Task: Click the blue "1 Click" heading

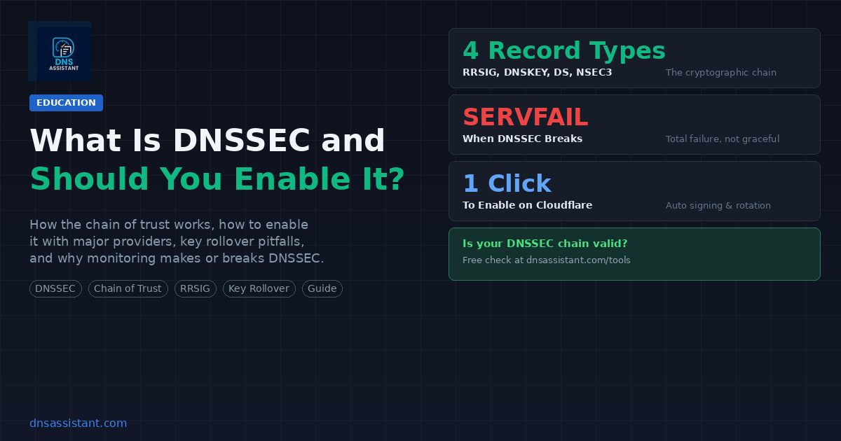Action: 507,183
